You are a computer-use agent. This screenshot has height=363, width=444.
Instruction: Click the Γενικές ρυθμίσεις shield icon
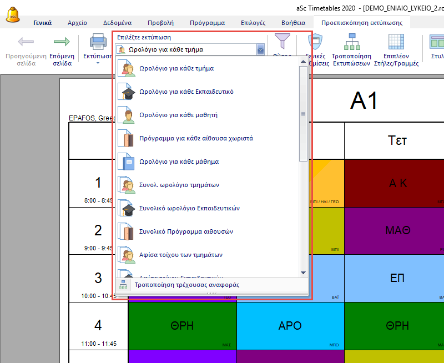coord(315,42)
